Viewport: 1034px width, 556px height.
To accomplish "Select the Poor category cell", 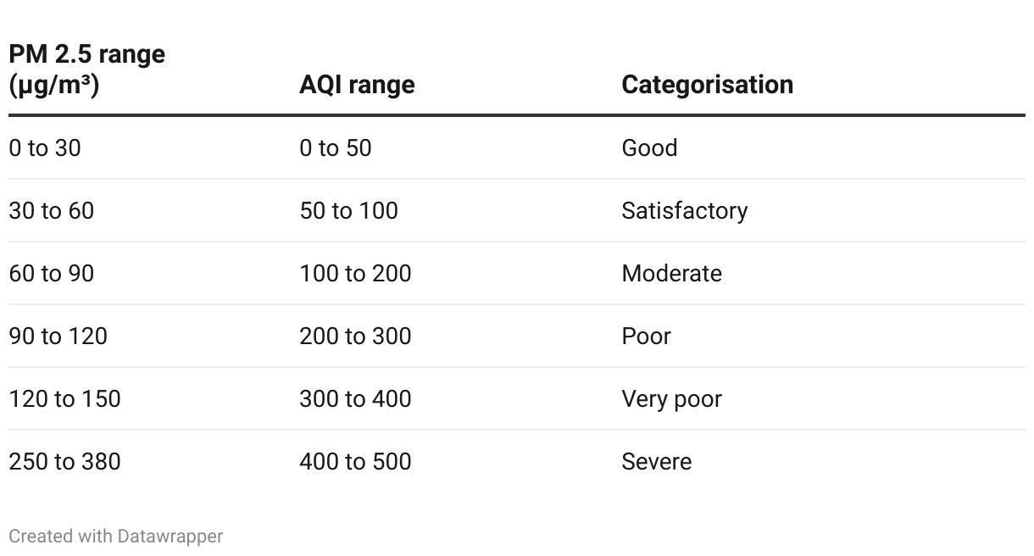I will coord(647,336).
